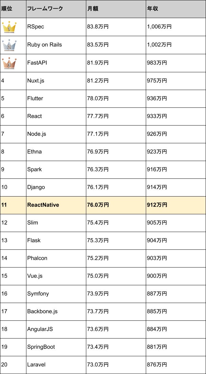Select the 1,006万円 annual income cell
This screenshot has height=374, width=206.
(176, 27)
